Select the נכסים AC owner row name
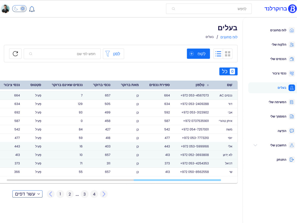 tap(226, 95)
